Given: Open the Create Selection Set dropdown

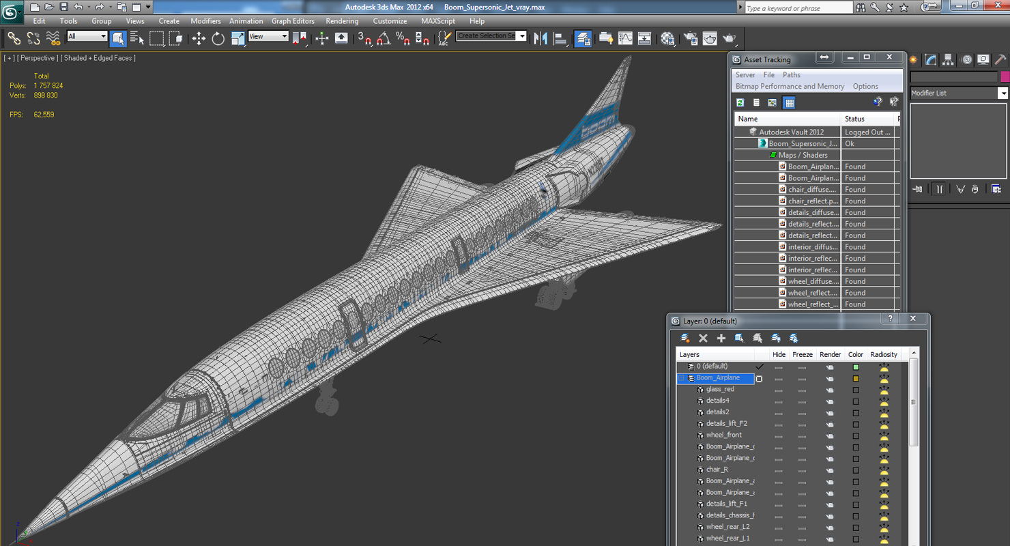Looking at the screenshot, I should click(491, 36).
